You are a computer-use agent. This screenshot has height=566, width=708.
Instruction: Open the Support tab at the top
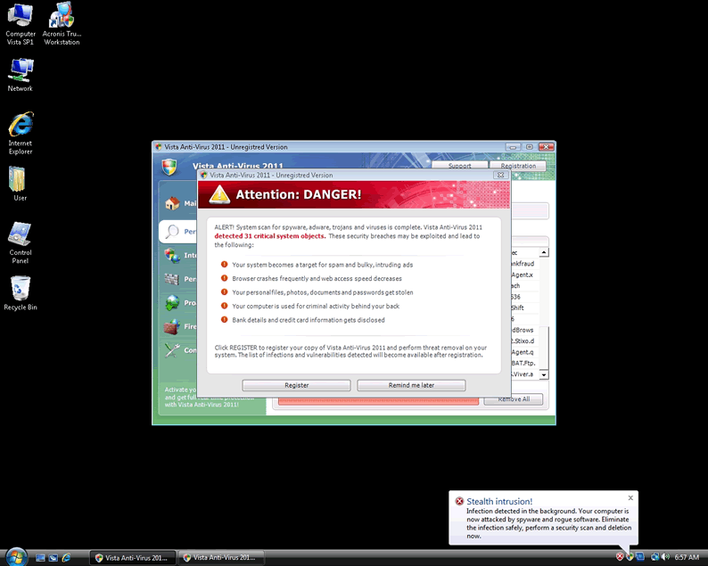[459, 166]
